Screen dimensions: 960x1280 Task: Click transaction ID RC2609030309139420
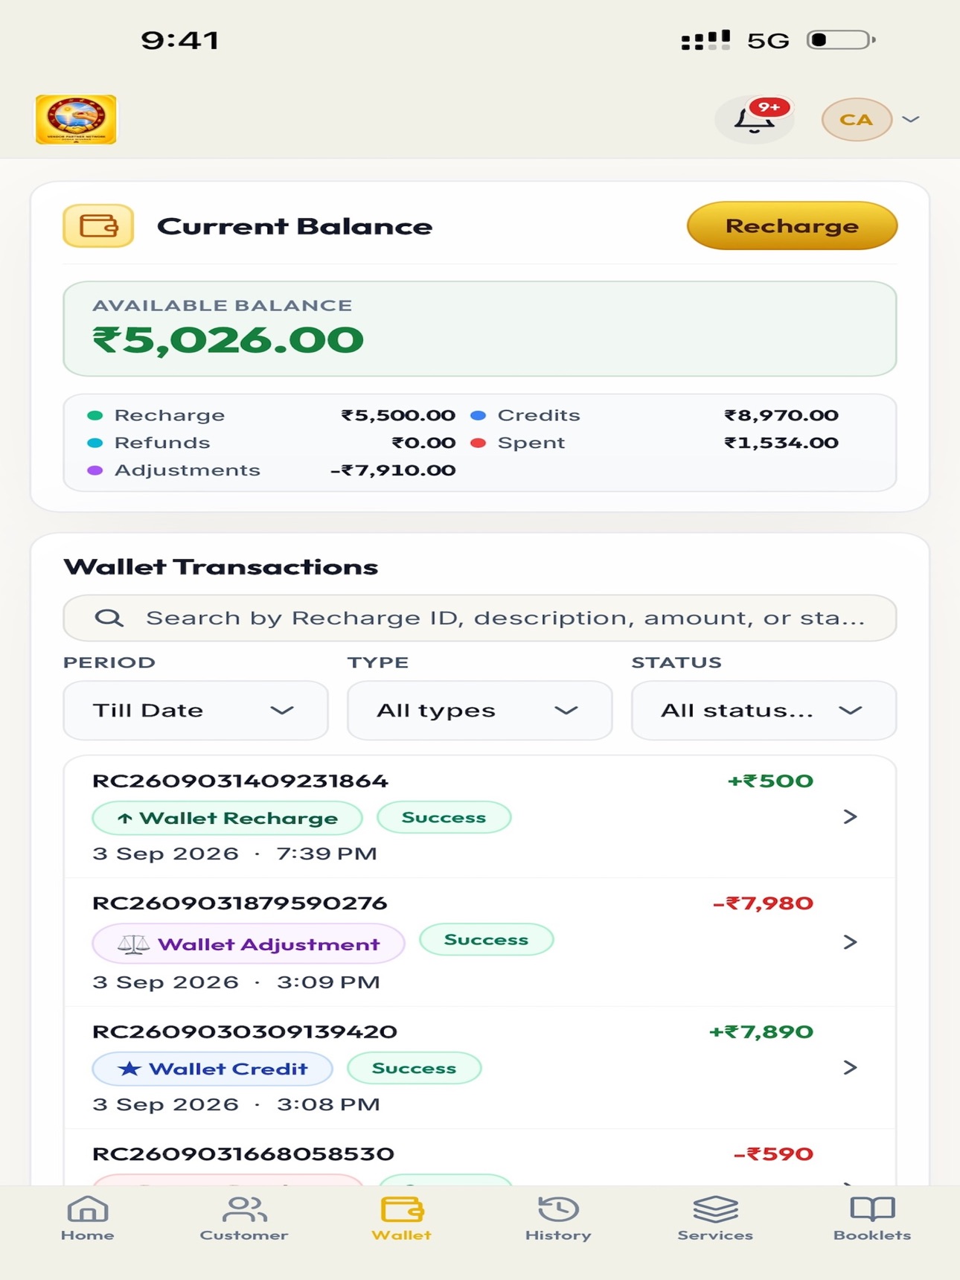(245, 1031)
